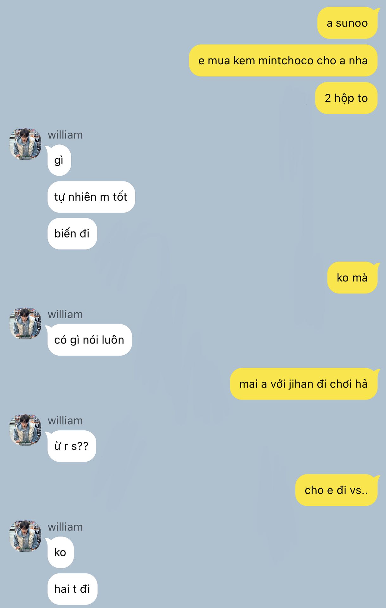This screenshot has height=608, width=386.
Task: Select the 'e mua kem mintchoco cho a nha' bubble
Action: coord(283,60)
